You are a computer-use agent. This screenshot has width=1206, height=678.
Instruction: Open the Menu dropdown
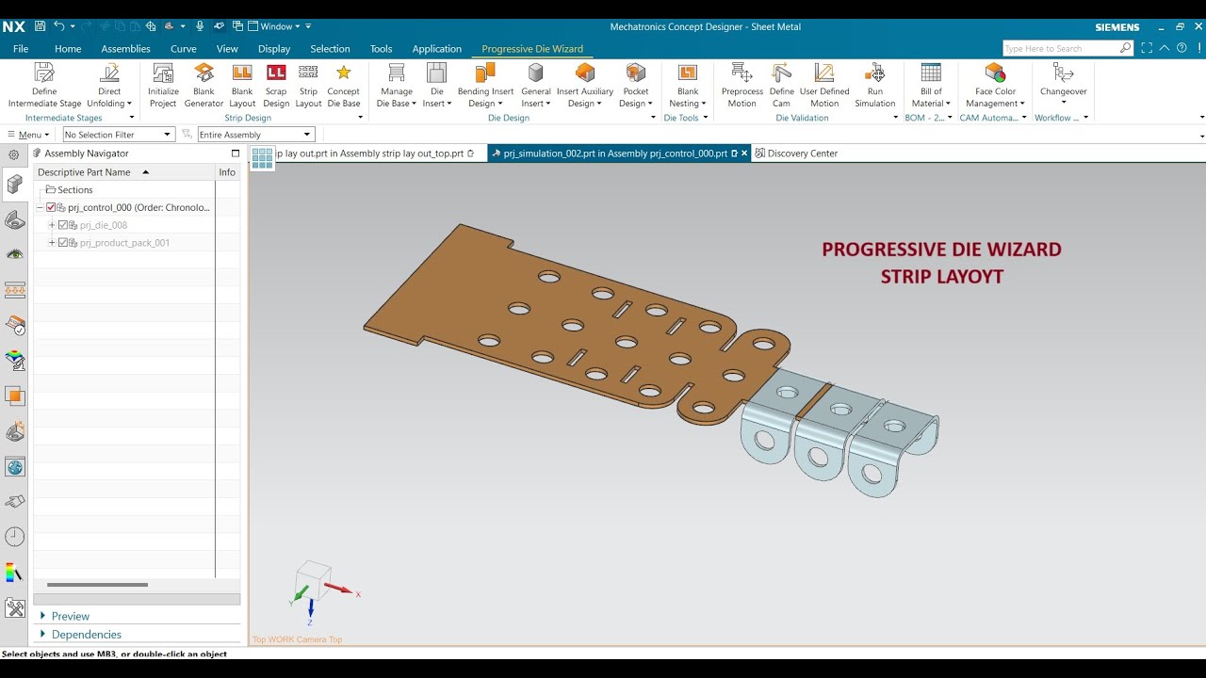(x=28, y=135)
